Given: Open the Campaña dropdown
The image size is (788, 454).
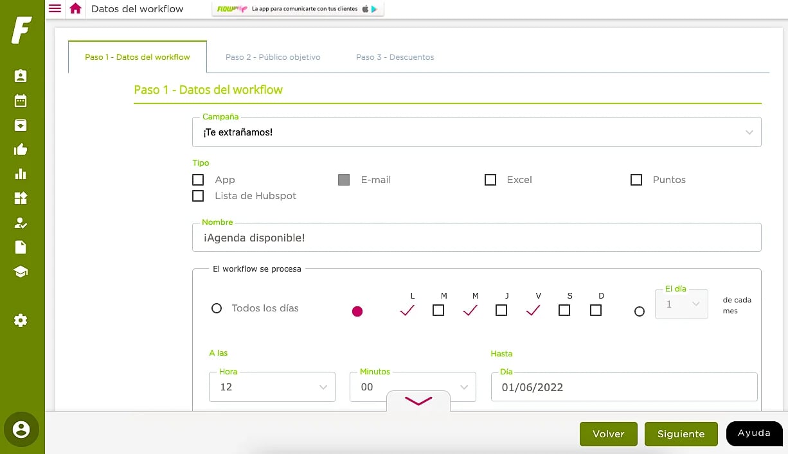Looking at the screenshot, I should [x=477, y=132].
